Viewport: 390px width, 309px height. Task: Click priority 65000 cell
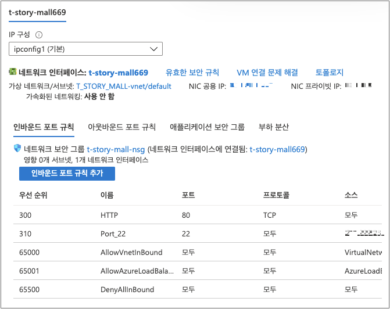29,252
